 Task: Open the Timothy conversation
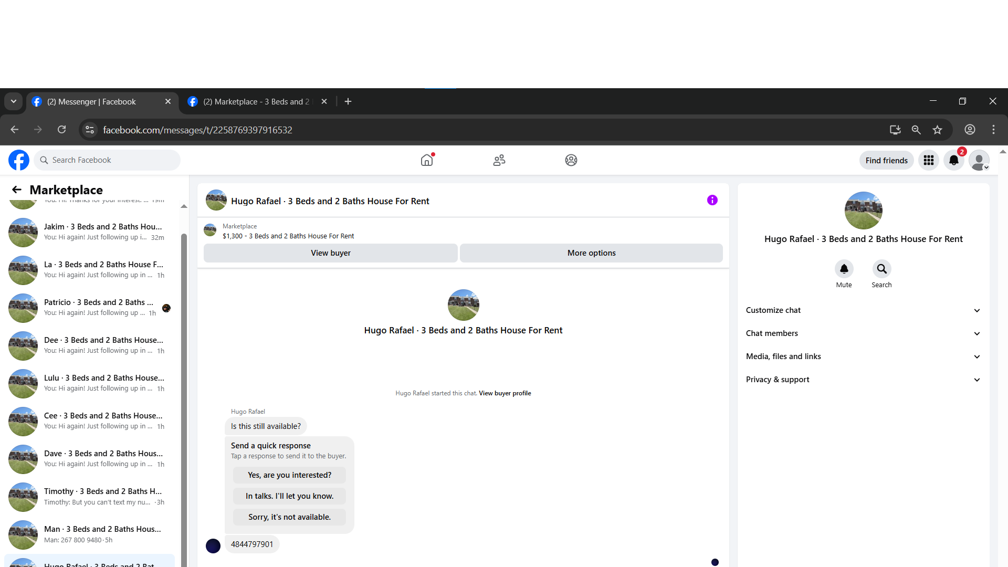pyautogui.click(x=89, y=497)
